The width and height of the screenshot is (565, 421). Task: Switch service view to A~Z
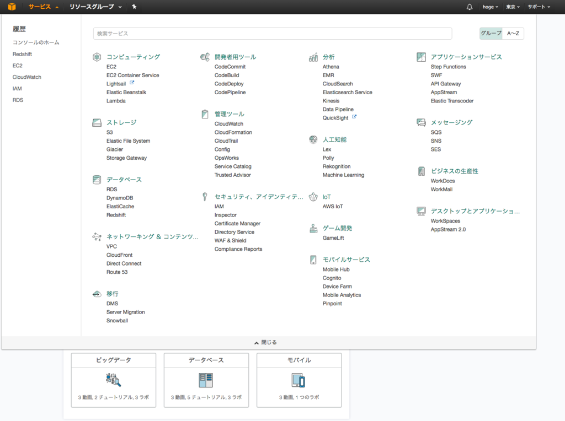pyautogui.click(x=513, y=34)
